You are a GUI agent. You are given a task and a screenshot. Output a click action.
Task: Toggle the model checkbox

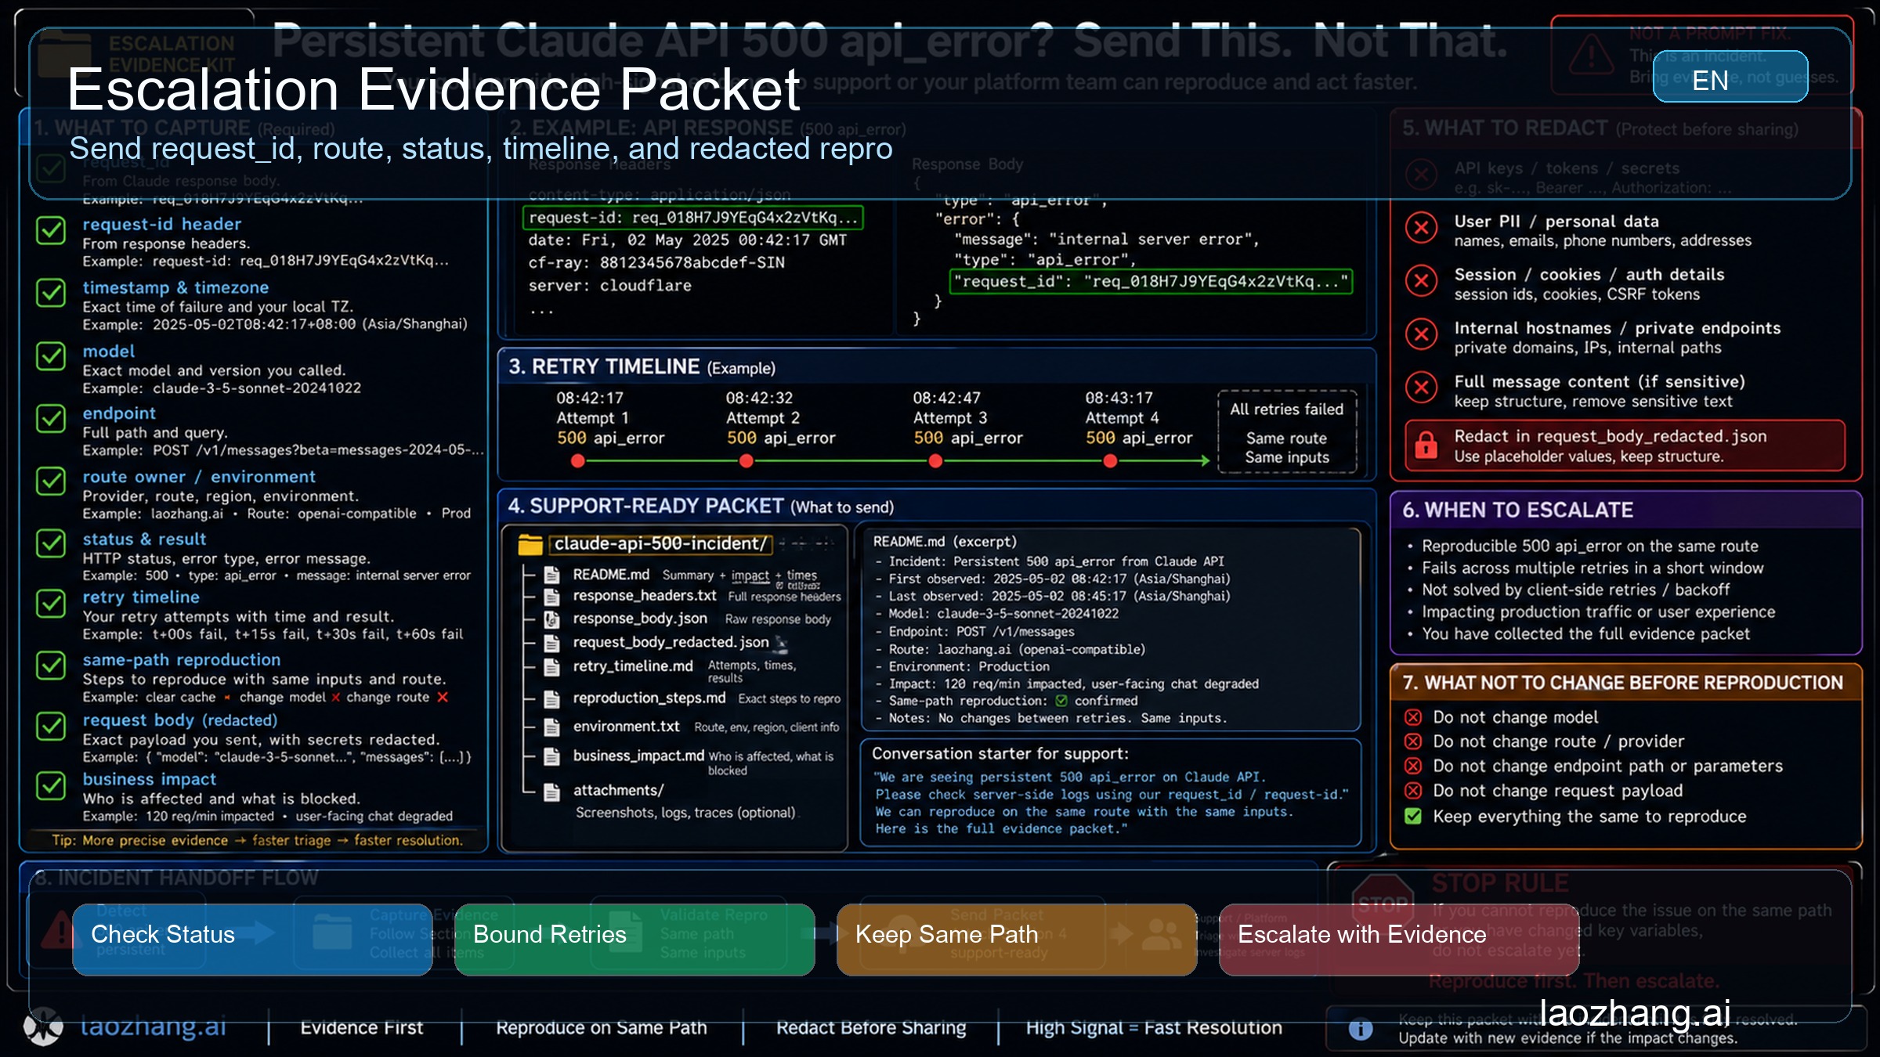point(51,356)
